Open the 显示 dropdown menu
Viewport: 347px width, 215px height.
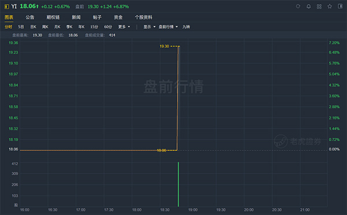[149, 27]
